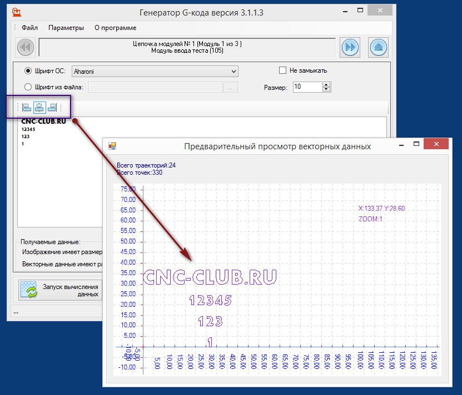Screen dimensions: 462x395
Task: Open the Параметры menu
Action: pos(66,28)
